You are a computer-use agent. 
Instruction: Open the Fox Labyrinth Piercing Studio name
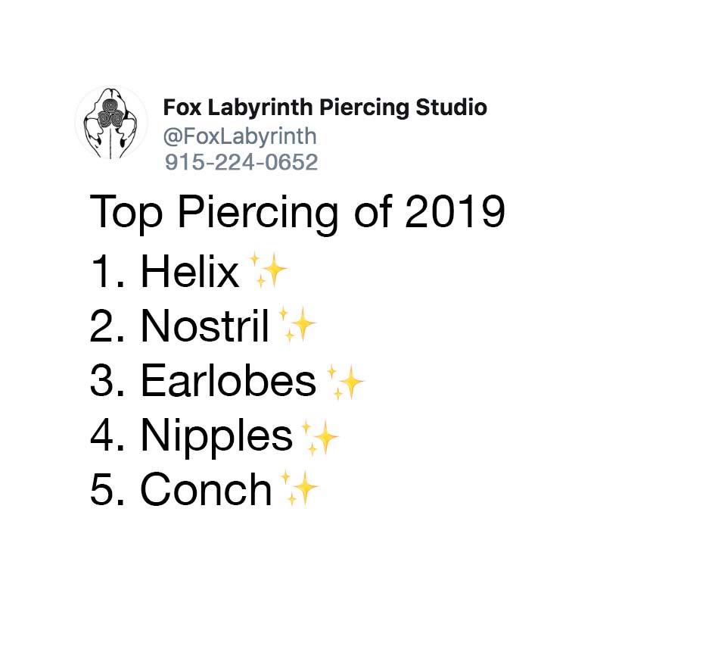[x=325, y=108]
